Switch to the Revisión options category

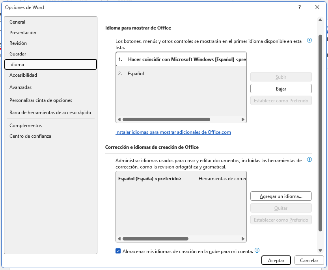(x=18, y=43)
